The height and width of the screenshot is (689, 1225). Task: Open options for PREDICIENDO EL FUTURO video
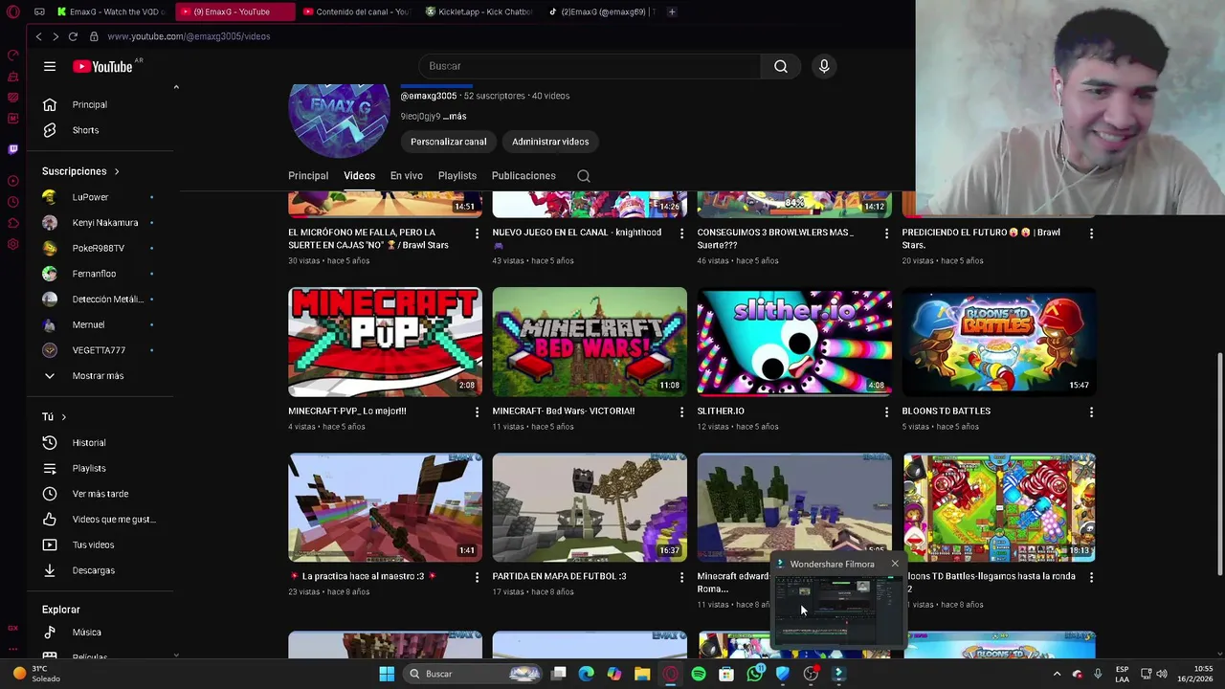pos(1091,233)
